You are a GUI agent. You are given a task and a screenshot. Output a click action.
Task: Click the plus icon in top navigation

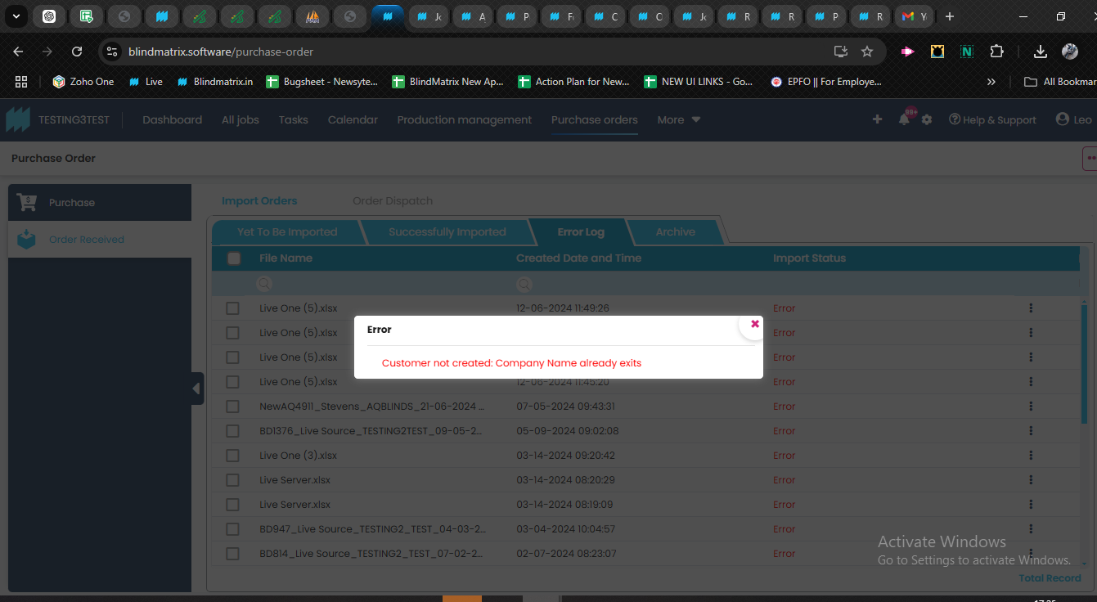coord(877,119)
